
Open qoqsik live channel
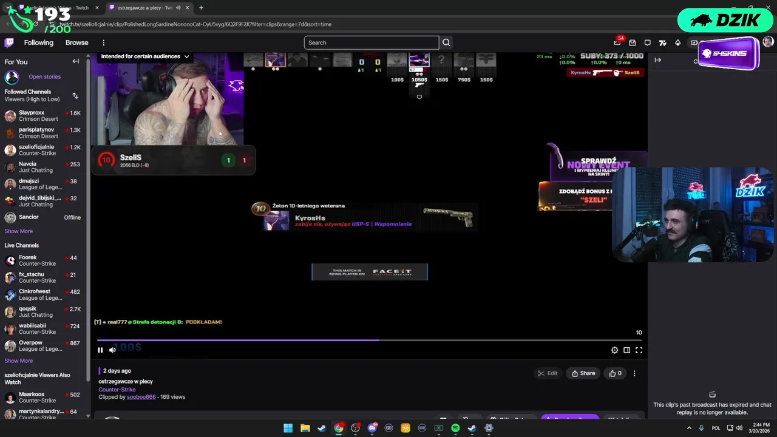tap(42, 311)
